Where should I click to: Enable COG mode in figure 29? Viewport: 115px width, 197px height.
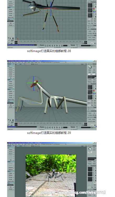pos(89,105)
